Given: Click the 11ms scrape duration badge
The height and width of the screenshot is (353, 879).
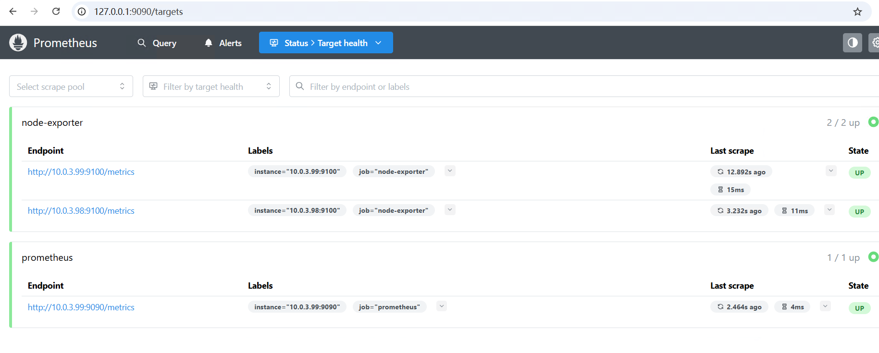Looking at the screenshot, I should 794,211.
